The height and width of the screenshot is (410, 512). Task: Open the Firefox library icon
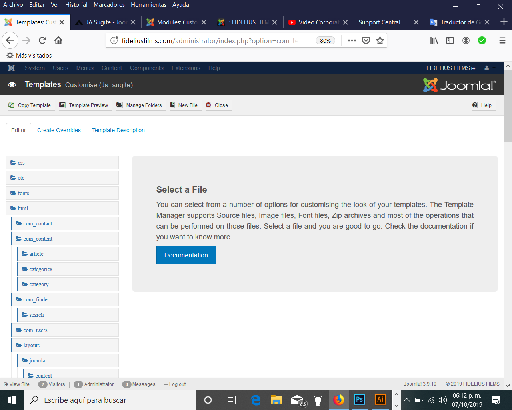pos(434,40)
